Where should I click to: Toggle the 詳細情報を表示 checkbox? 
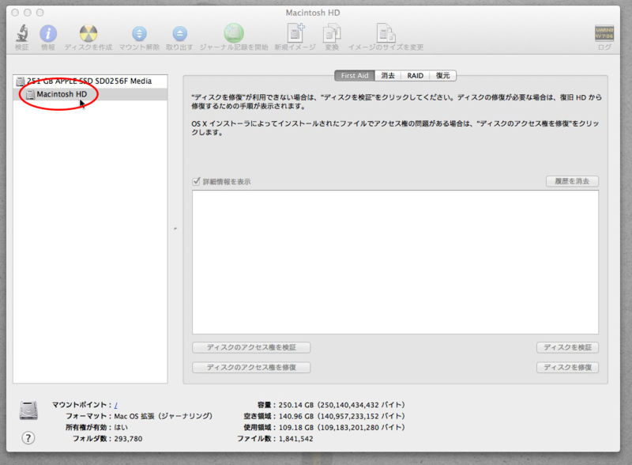(194, 180)
